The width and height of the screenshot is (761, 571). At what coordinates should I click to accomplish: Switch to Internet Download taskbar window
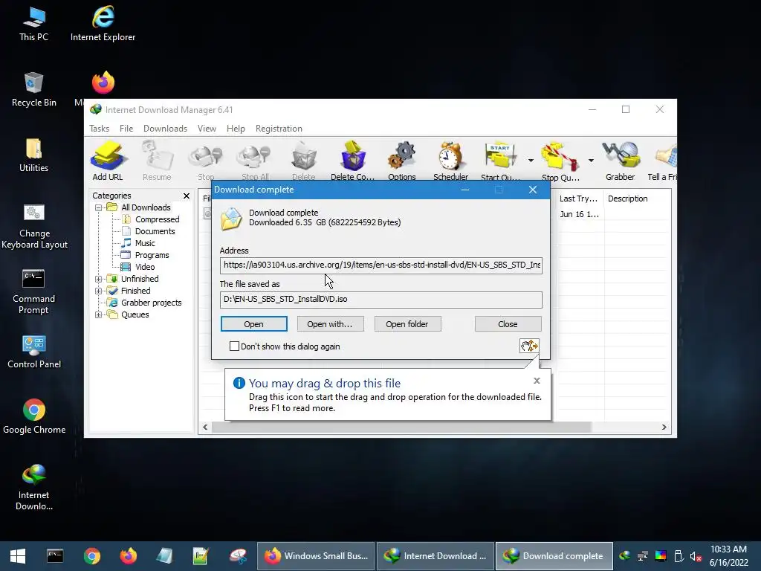[x=435, y=556]
